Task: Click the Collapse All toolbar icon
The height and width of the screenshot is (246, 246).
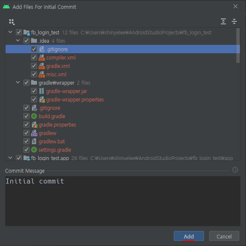Action: click(234, 21)
